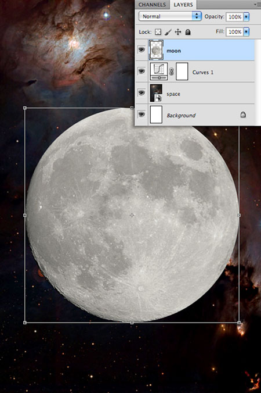Switch to the Channels tab
Screen dimensions: 261x393
point(152,5)
